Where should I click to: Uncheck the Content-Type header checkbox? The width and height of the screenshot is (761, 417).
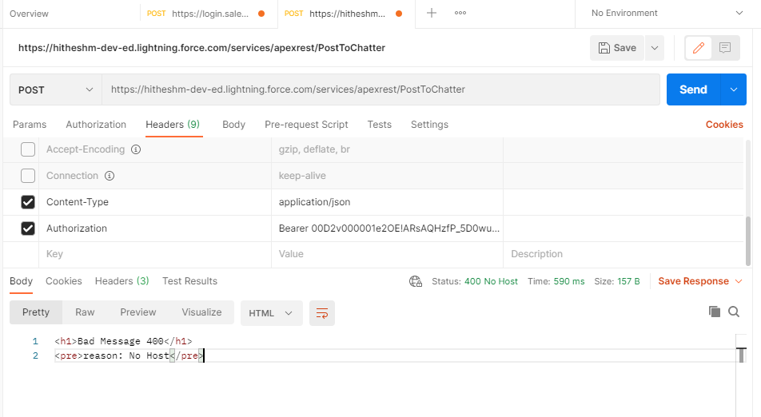[x=28, y=202]
